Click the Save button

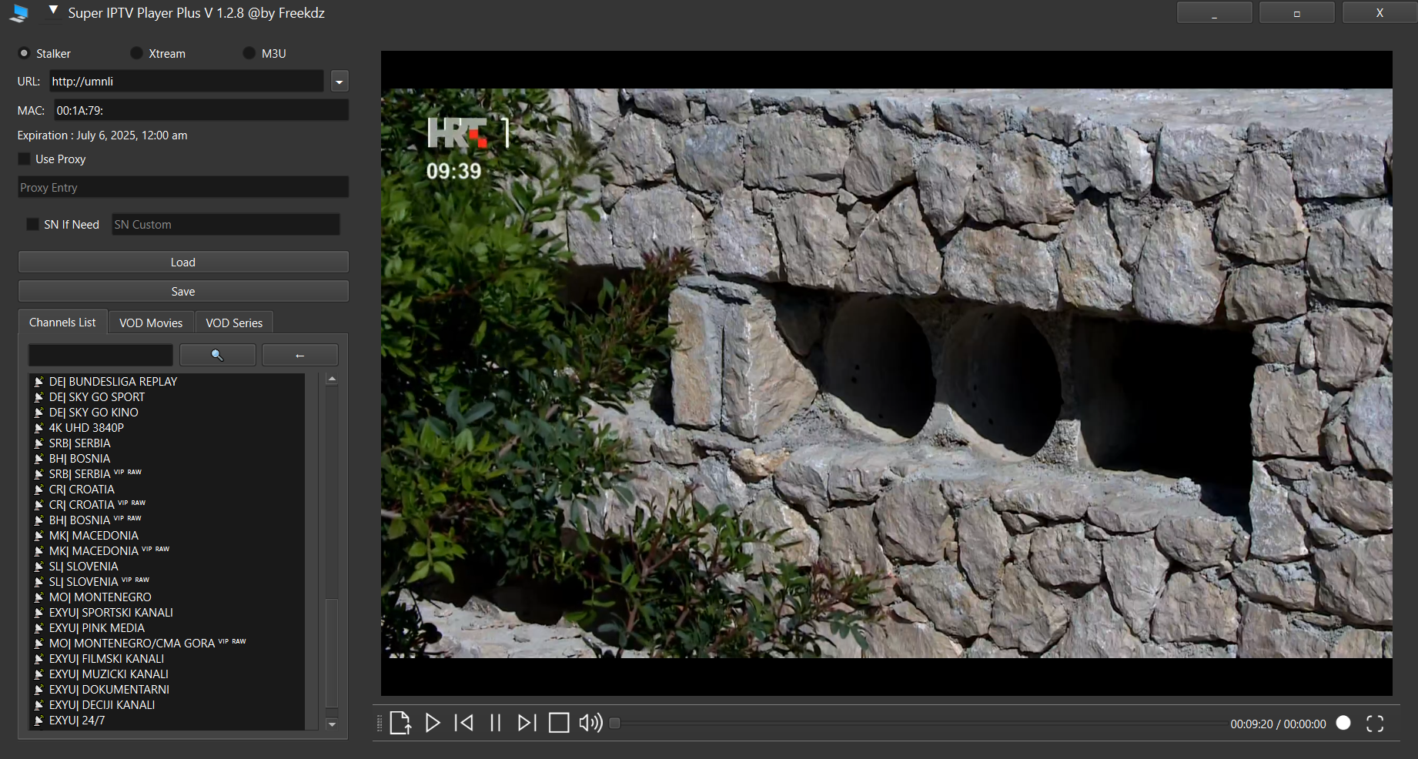pos(183,291)
